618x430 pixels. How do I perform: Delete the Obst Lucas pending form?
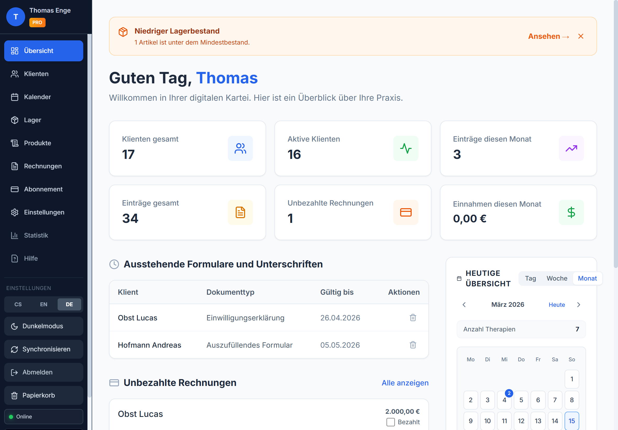coord(413,318)
